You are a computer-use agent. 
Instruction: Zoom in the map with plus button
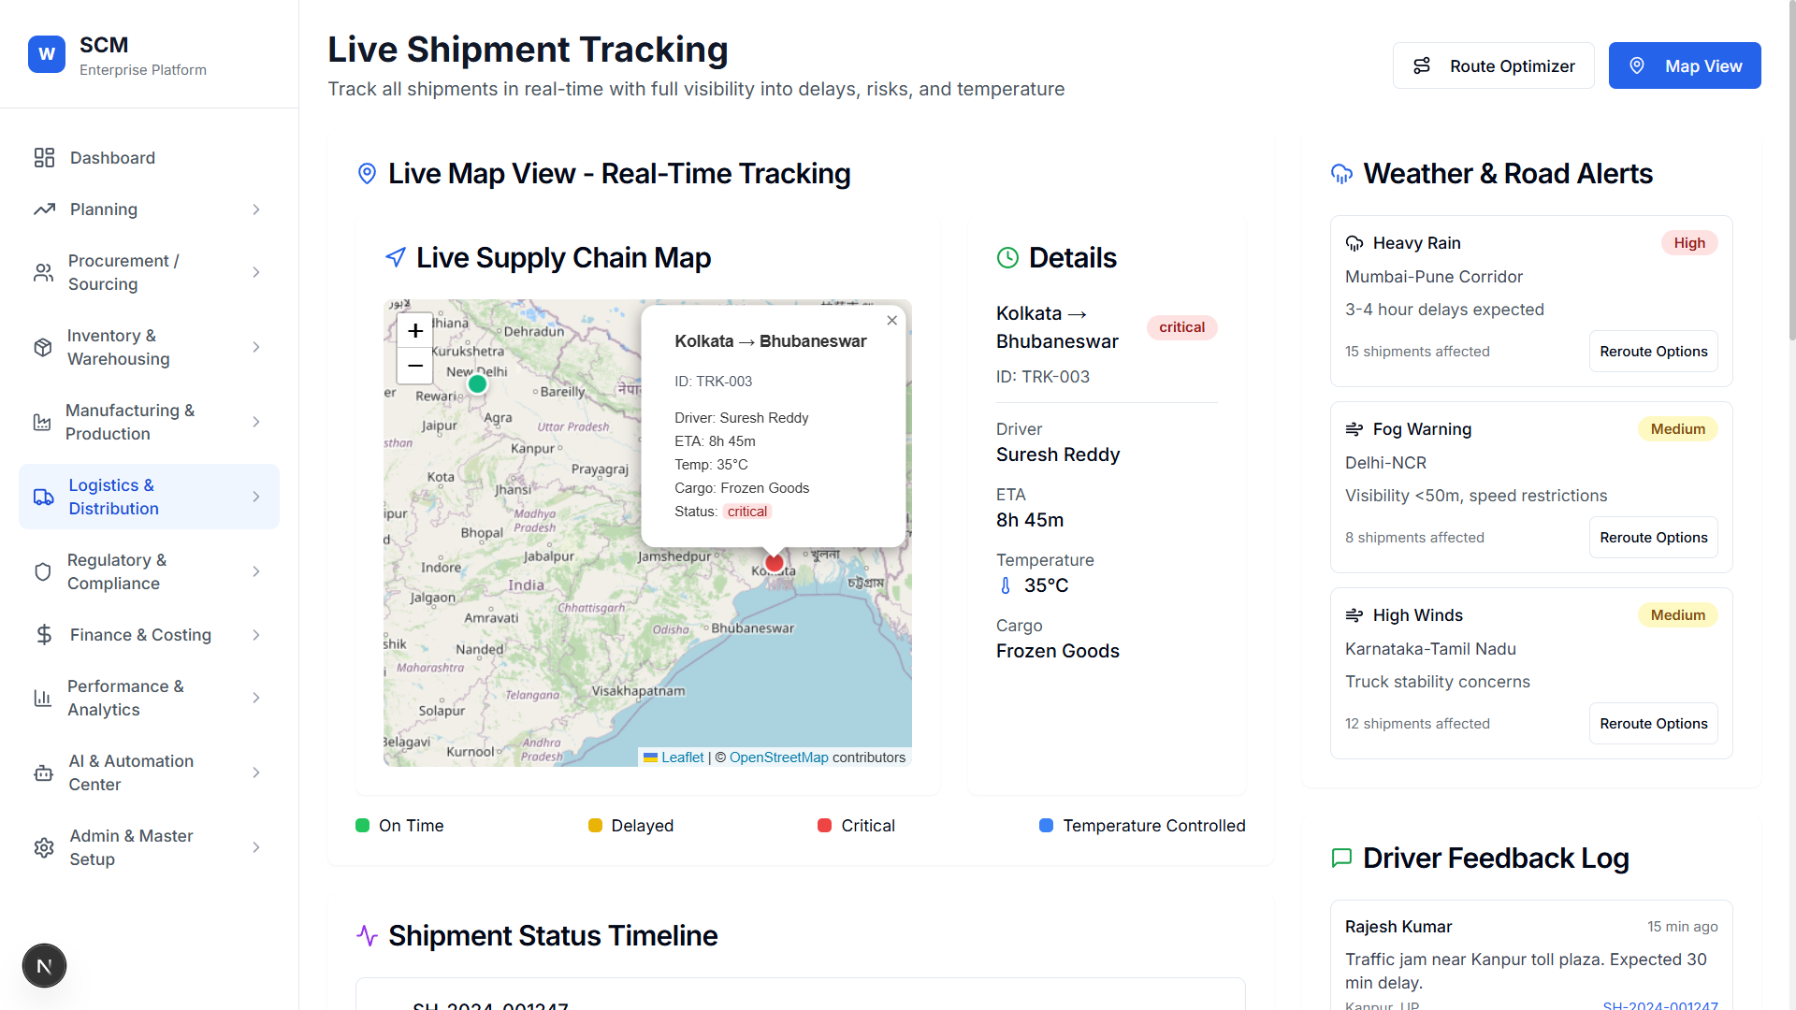point(415,330)
